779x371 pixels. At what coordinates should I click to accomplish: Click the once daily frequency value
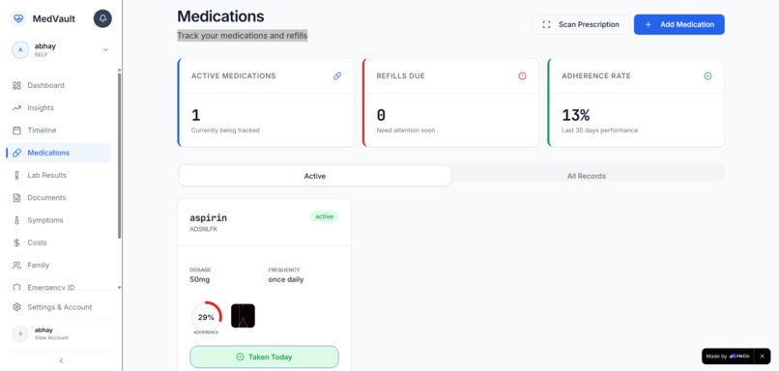coord(286,279)
